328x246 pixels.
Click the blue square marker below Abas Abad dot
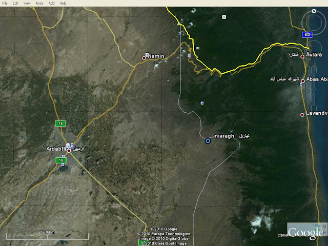point(301,84)
